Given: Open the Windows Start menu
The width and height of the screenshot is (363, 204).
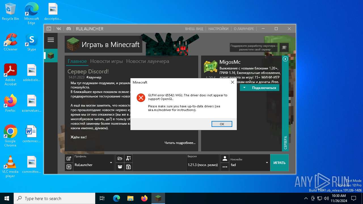Looking at the screenshot, I should pyautogui.click(x=7, y=198).
